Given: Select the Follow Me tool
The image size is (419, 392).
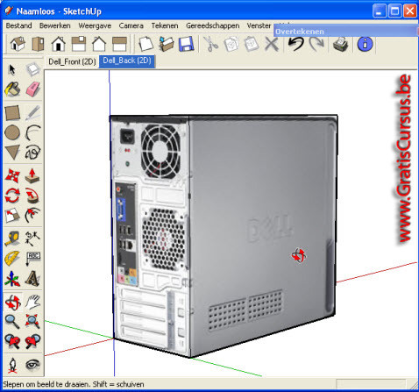Looking at the screenshot, I should 32,196.
